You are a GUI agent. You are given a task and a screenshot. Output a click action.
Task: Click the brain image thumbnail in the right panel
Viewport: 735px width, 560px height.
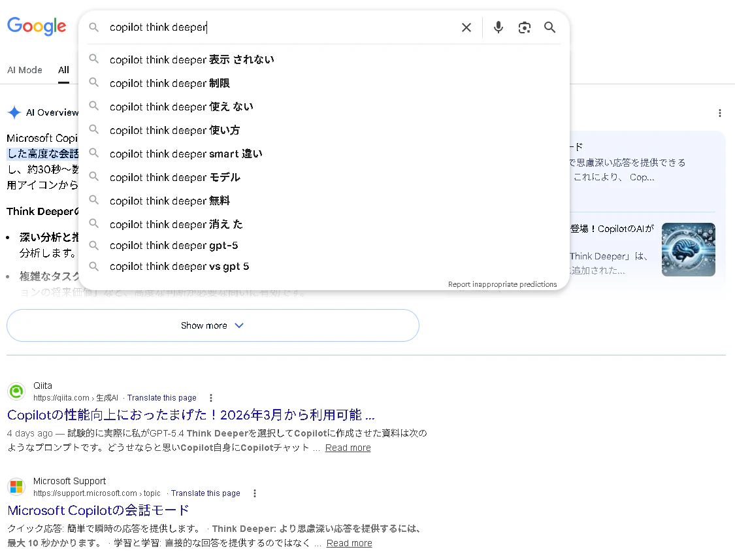(x=688, y=249)
